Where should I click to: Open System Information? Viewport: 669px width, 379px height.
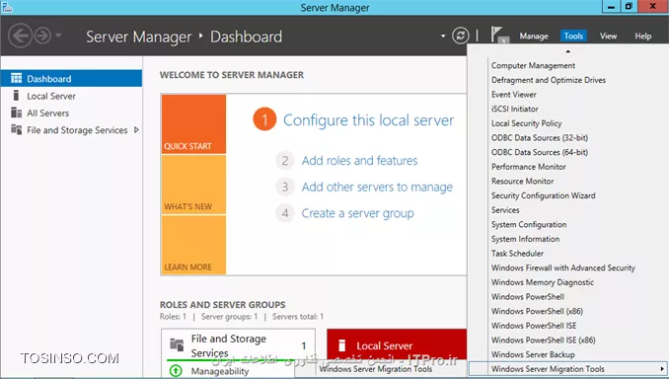tap(525, 240)
